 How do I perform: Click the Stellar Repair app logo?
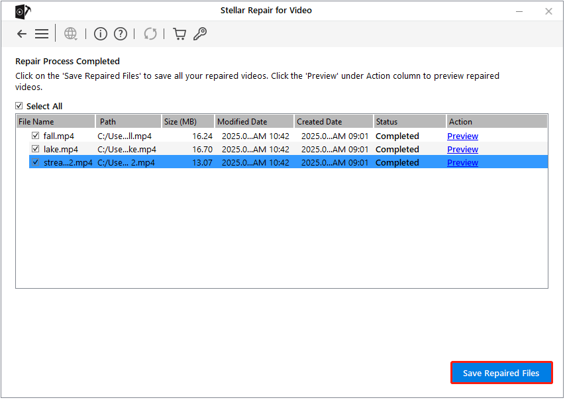click(x=23, y=11)
